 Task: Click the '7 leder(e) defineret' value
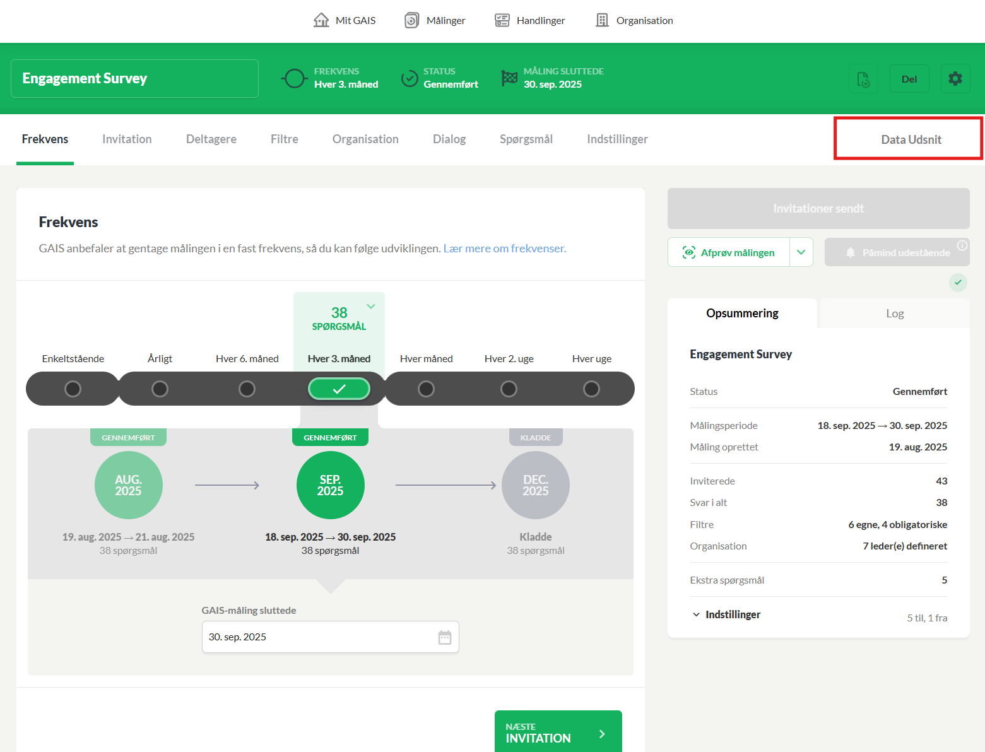tap(905, 546)
